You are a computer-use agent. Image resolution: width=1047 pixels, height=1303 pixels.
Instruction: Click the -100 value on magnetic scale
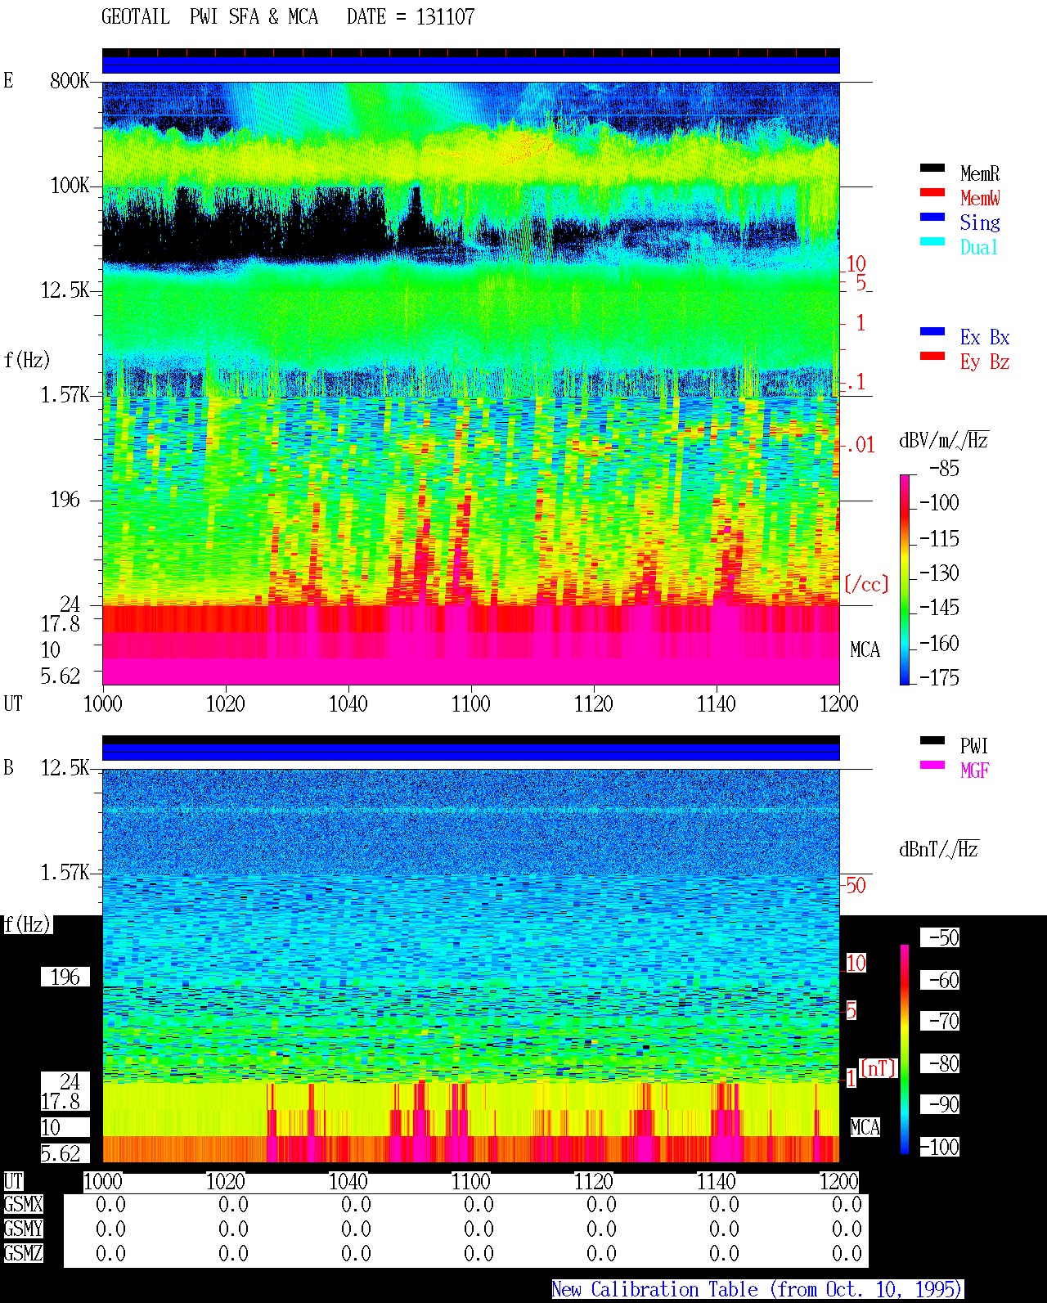point(939,1147)
